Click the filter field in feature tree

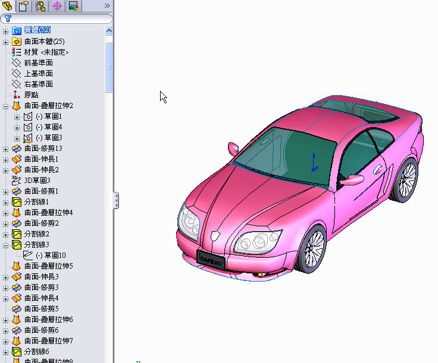pos(57,18)
